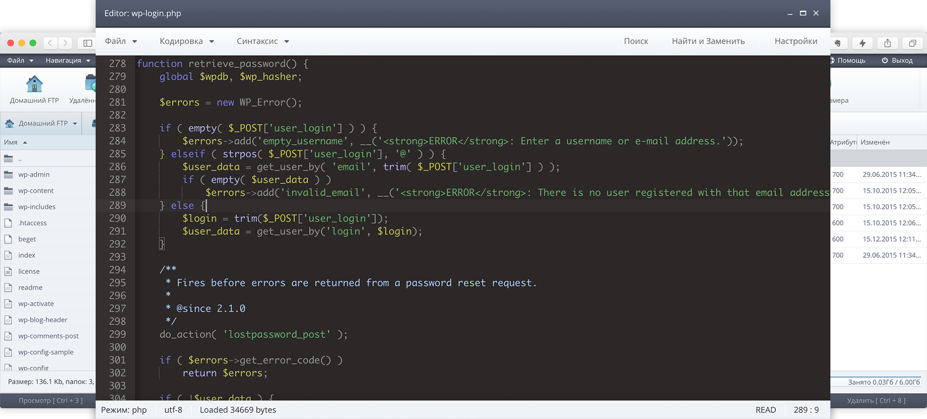Click line number 299 in gutter
Screen dimensions: 927x419
click(x=117, y=334)
